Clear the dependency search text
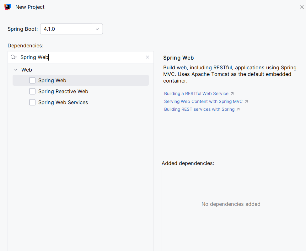Image resolution: width=306 pixels, height=251 pixels. coord(148,57)
